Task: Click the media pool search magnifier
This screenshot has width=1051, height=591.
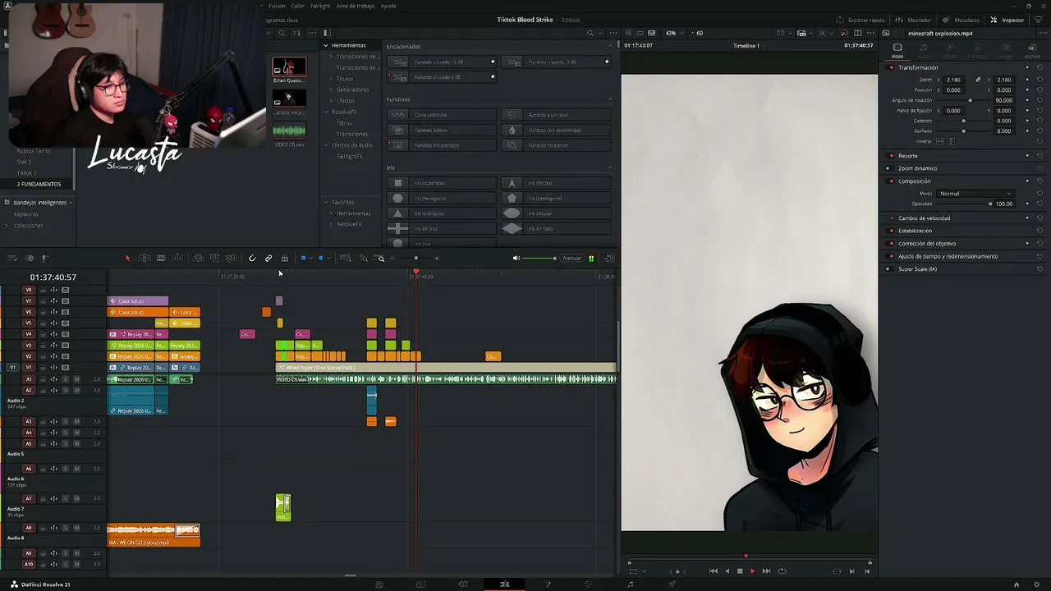Action: tap(282, 34)
